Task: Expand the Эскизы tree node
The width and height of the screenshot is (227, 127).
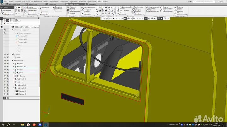Action: [x=12, y=54]
